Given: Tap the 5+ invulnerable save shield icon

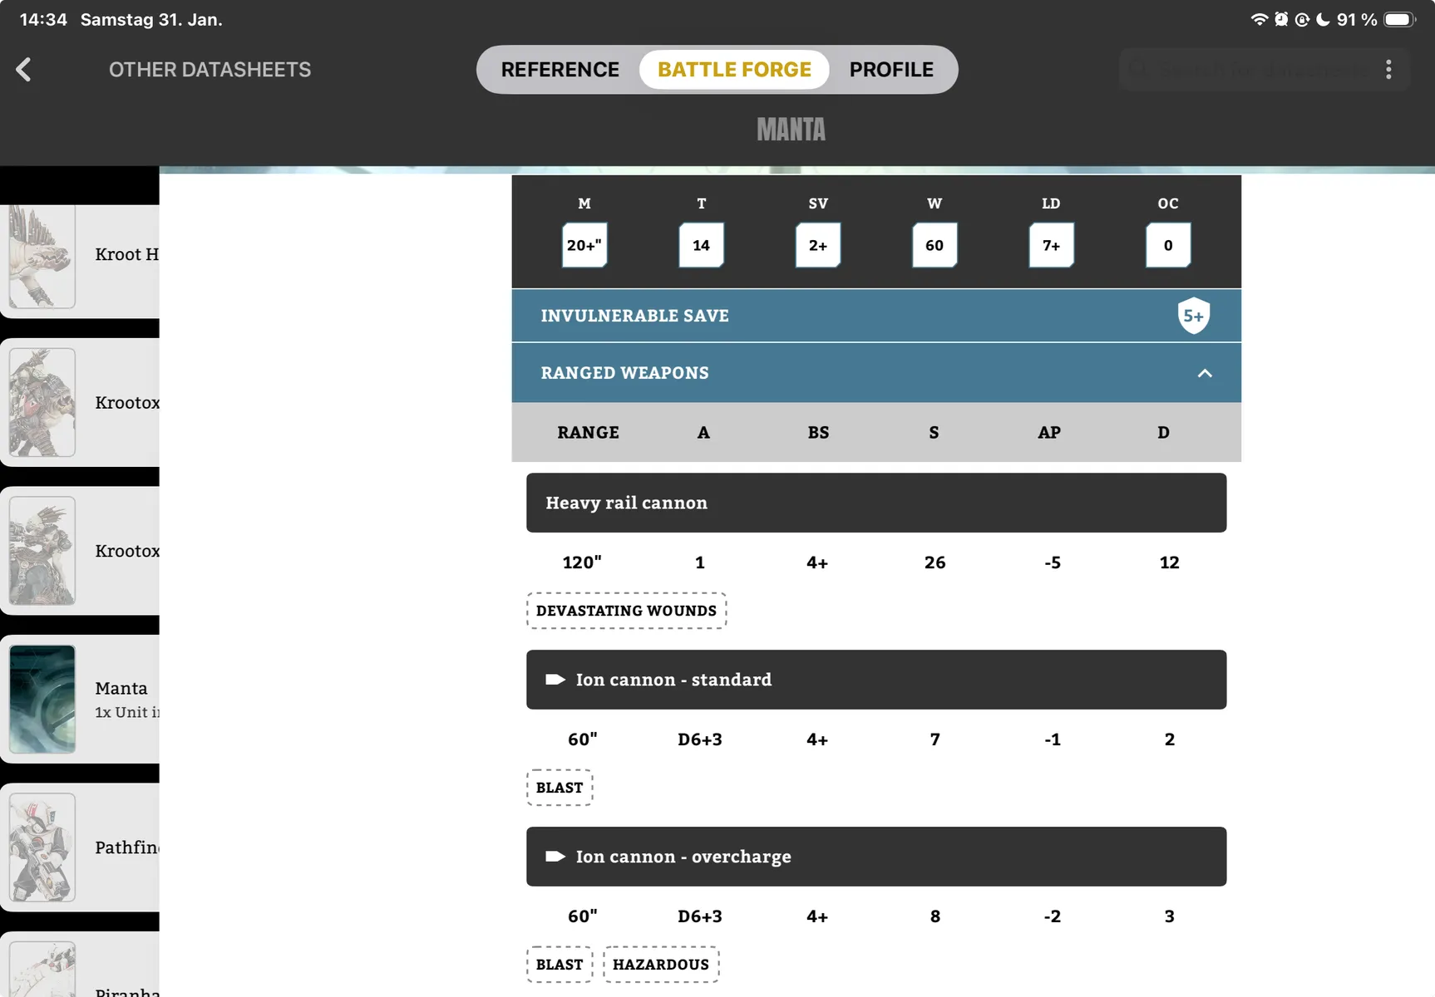Looking at the screenshot, I should [1193, 316].
